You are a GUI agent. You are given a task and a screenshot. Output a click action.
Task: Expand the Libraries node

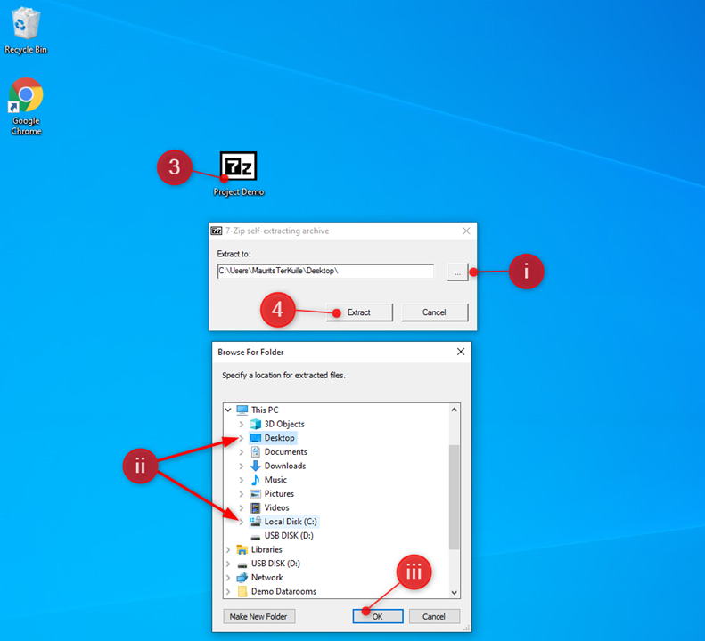228,549
